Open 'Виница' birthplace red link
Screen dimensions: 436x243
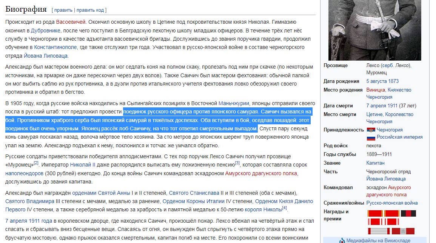(376, 90)
